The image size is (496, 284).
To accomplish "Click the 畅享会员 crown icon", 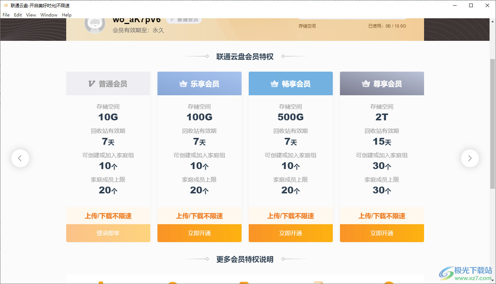I will coord(274,84).
